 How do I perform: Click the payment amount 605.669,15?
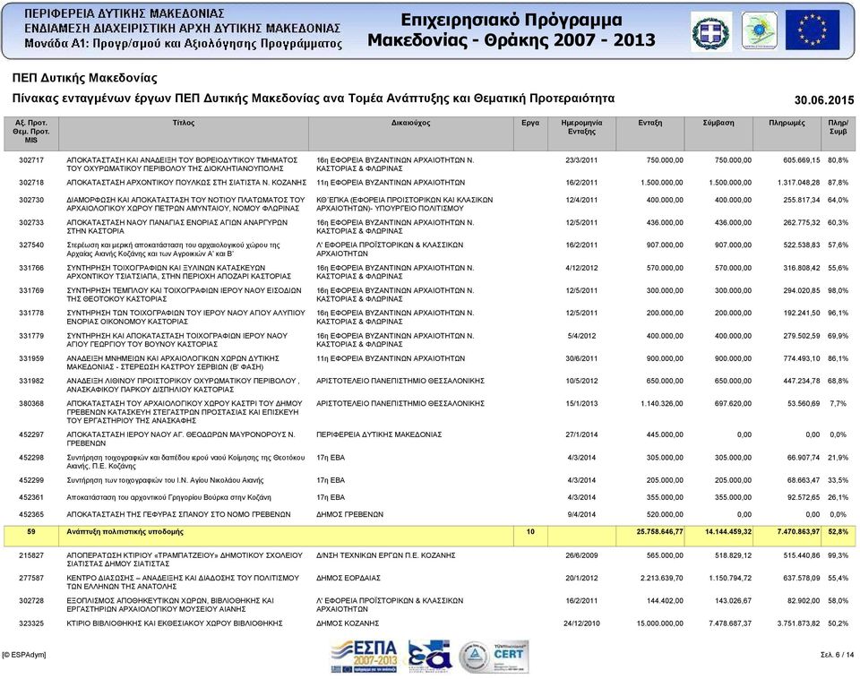click(x=801, y=160)
